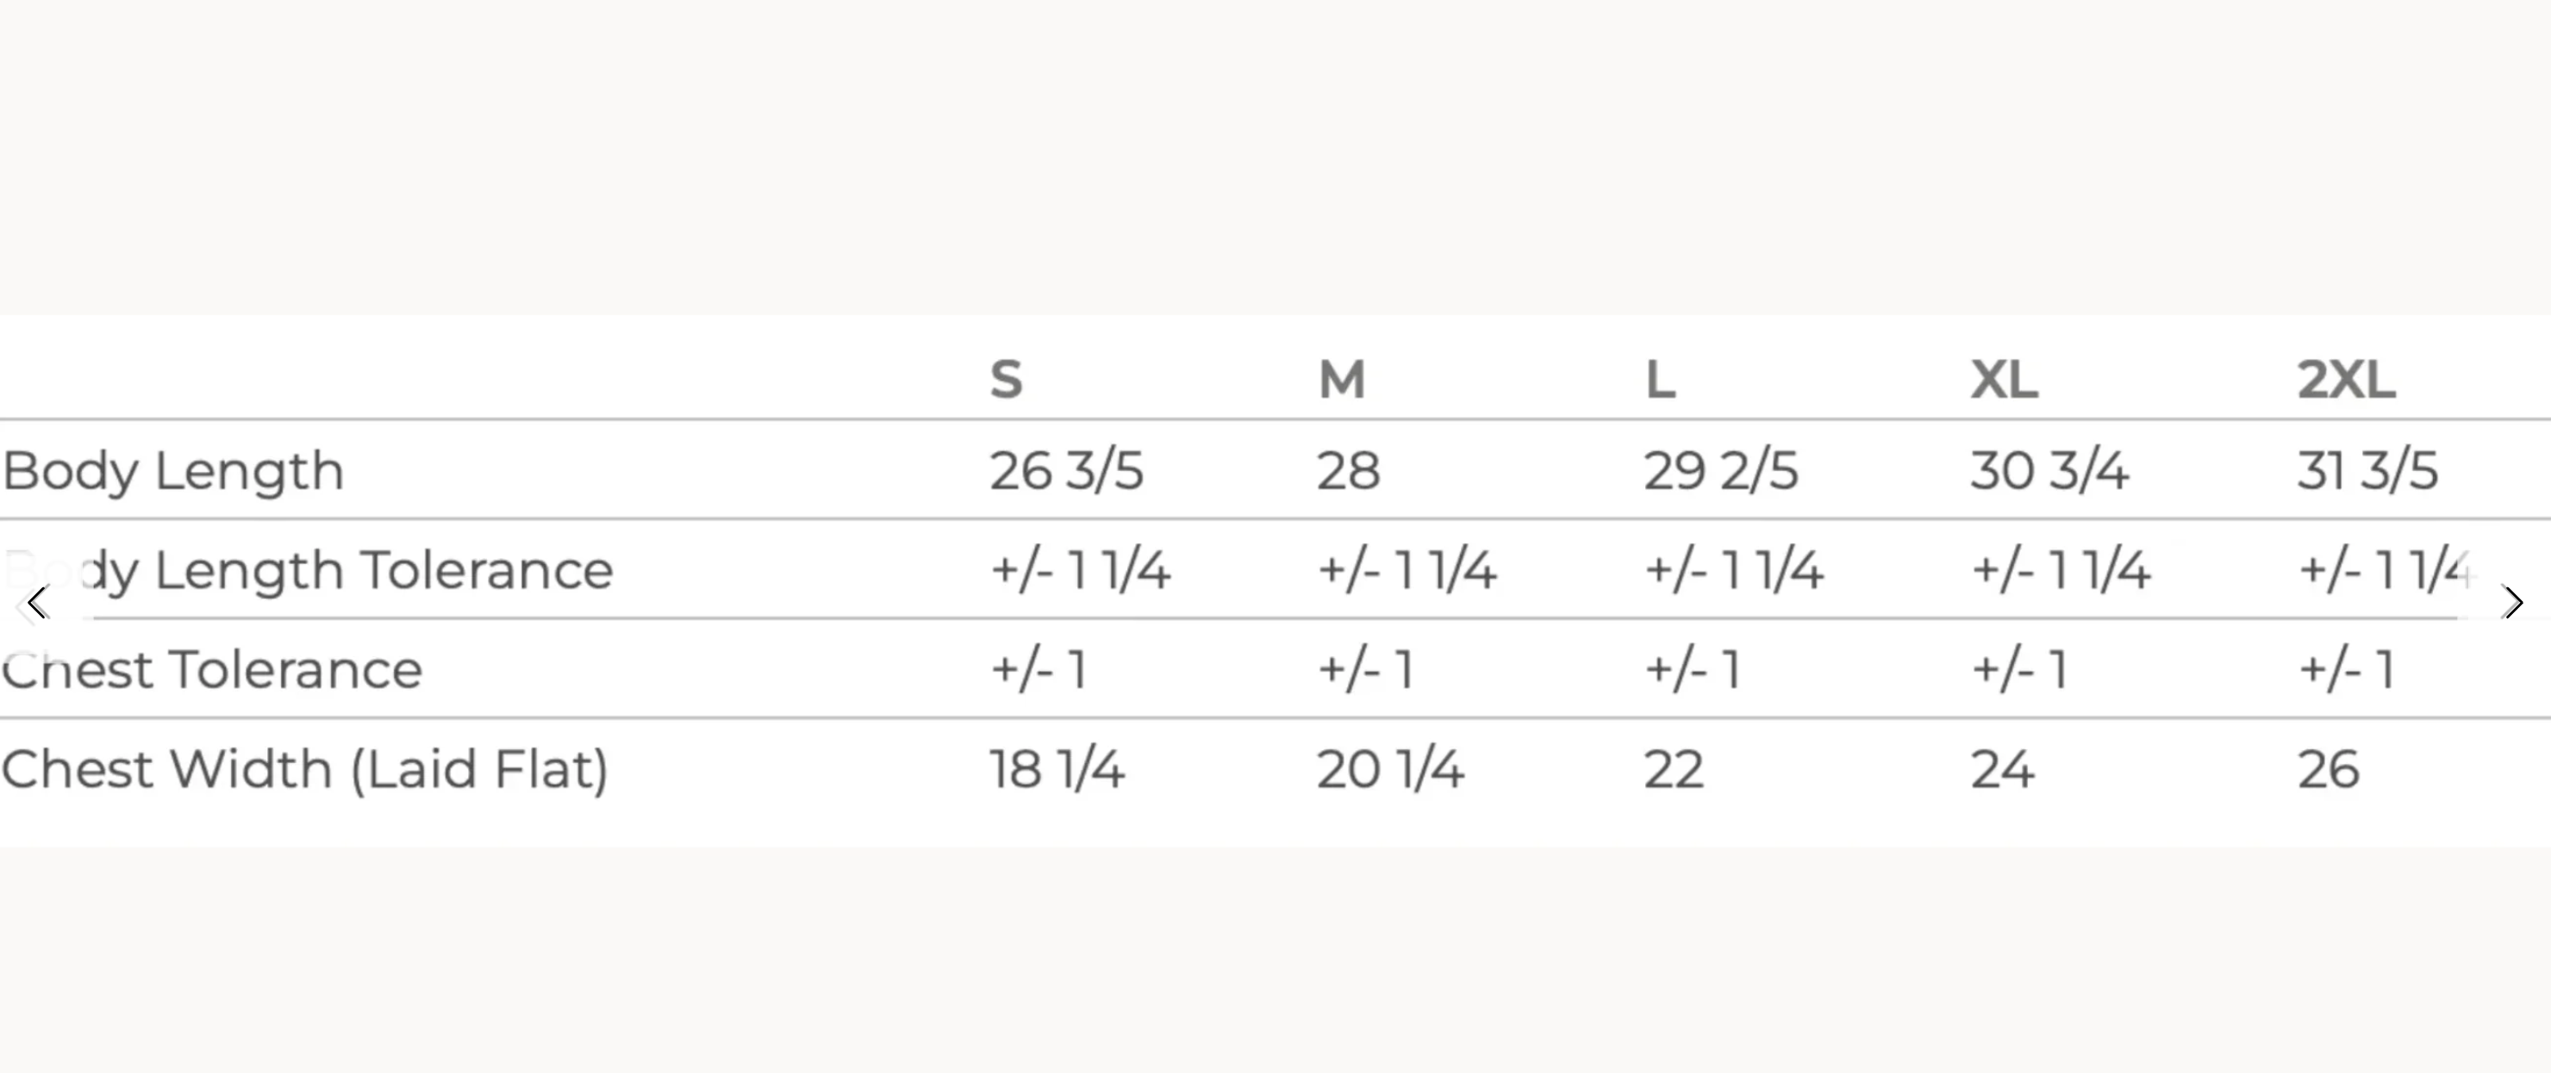
Task: Select the Chest Tolerance row label
Action: pyautogui.click(x=212, y=669)
